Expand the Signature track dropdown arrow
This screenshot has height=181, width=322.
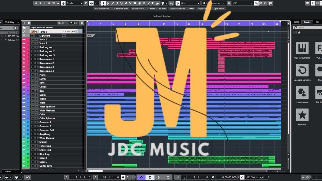[x=64, y=36]
